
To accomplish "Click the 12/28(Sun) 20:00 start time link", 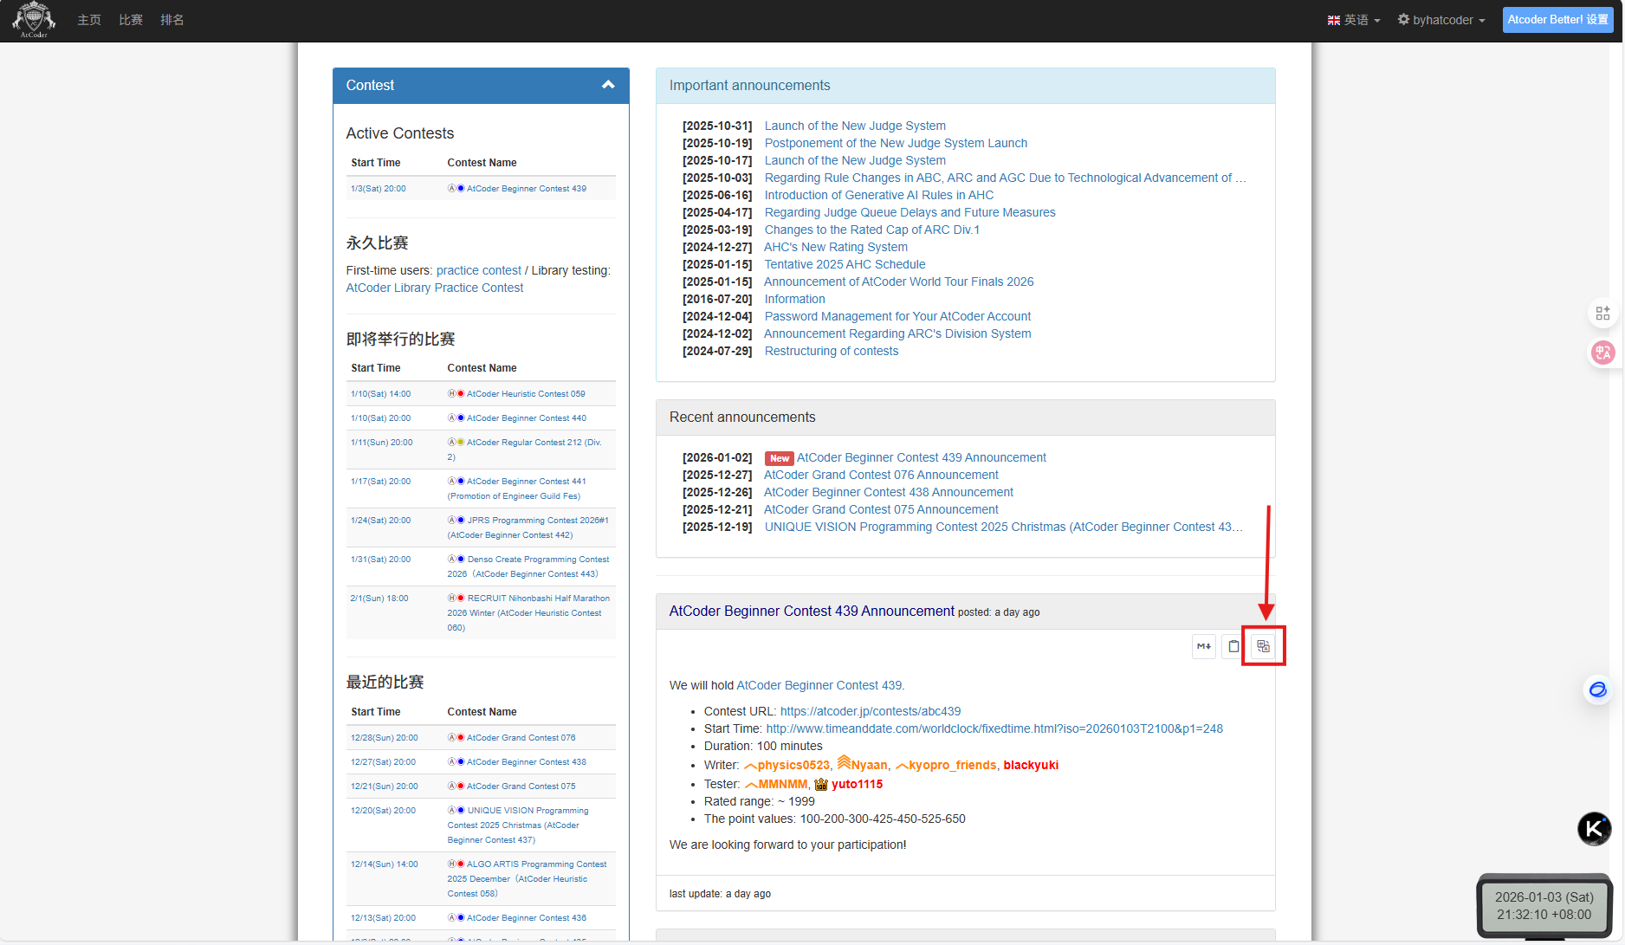I will coord(385,738).
